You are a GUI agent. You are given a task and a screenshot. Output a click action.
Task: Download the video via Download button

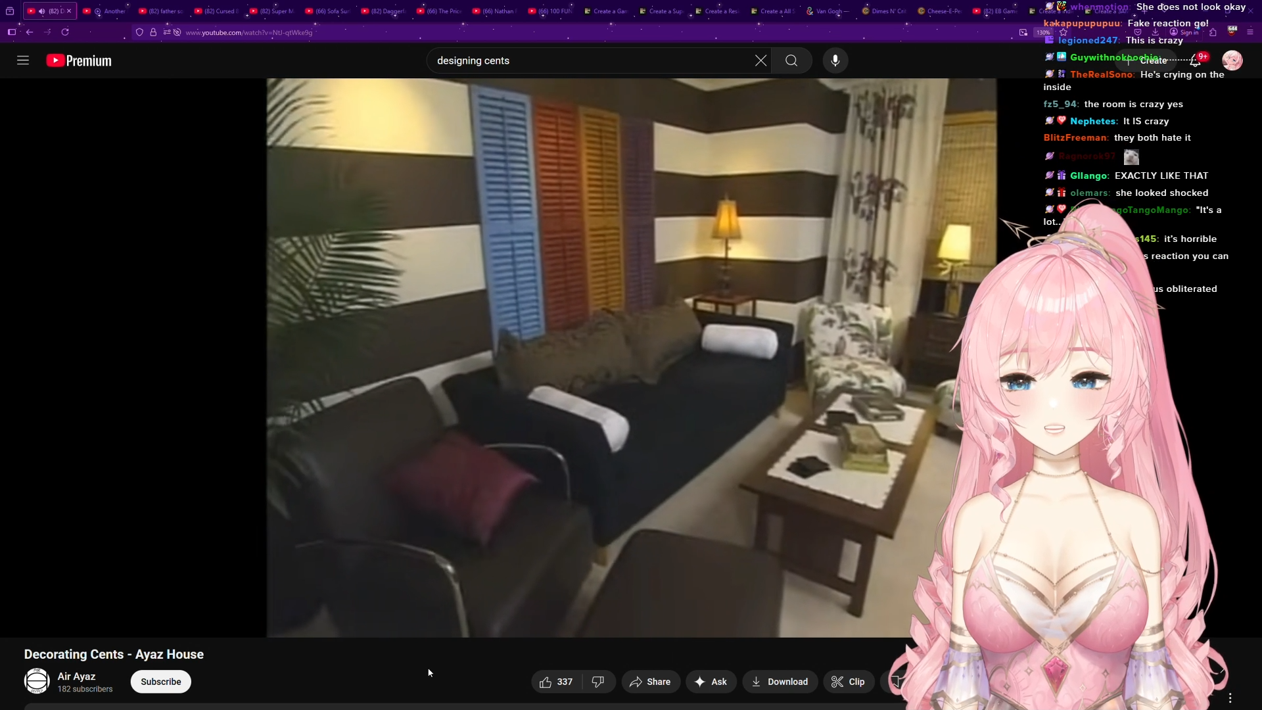point(780,682)
